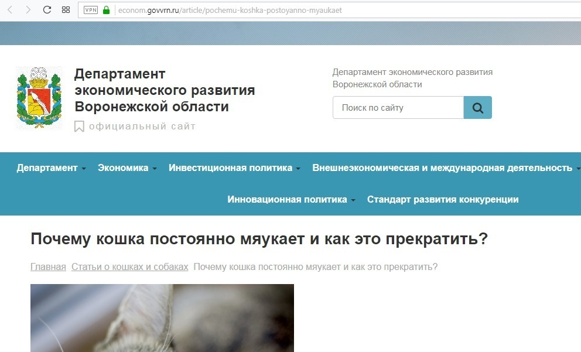Click the URL text in address bar

[230, 11]
